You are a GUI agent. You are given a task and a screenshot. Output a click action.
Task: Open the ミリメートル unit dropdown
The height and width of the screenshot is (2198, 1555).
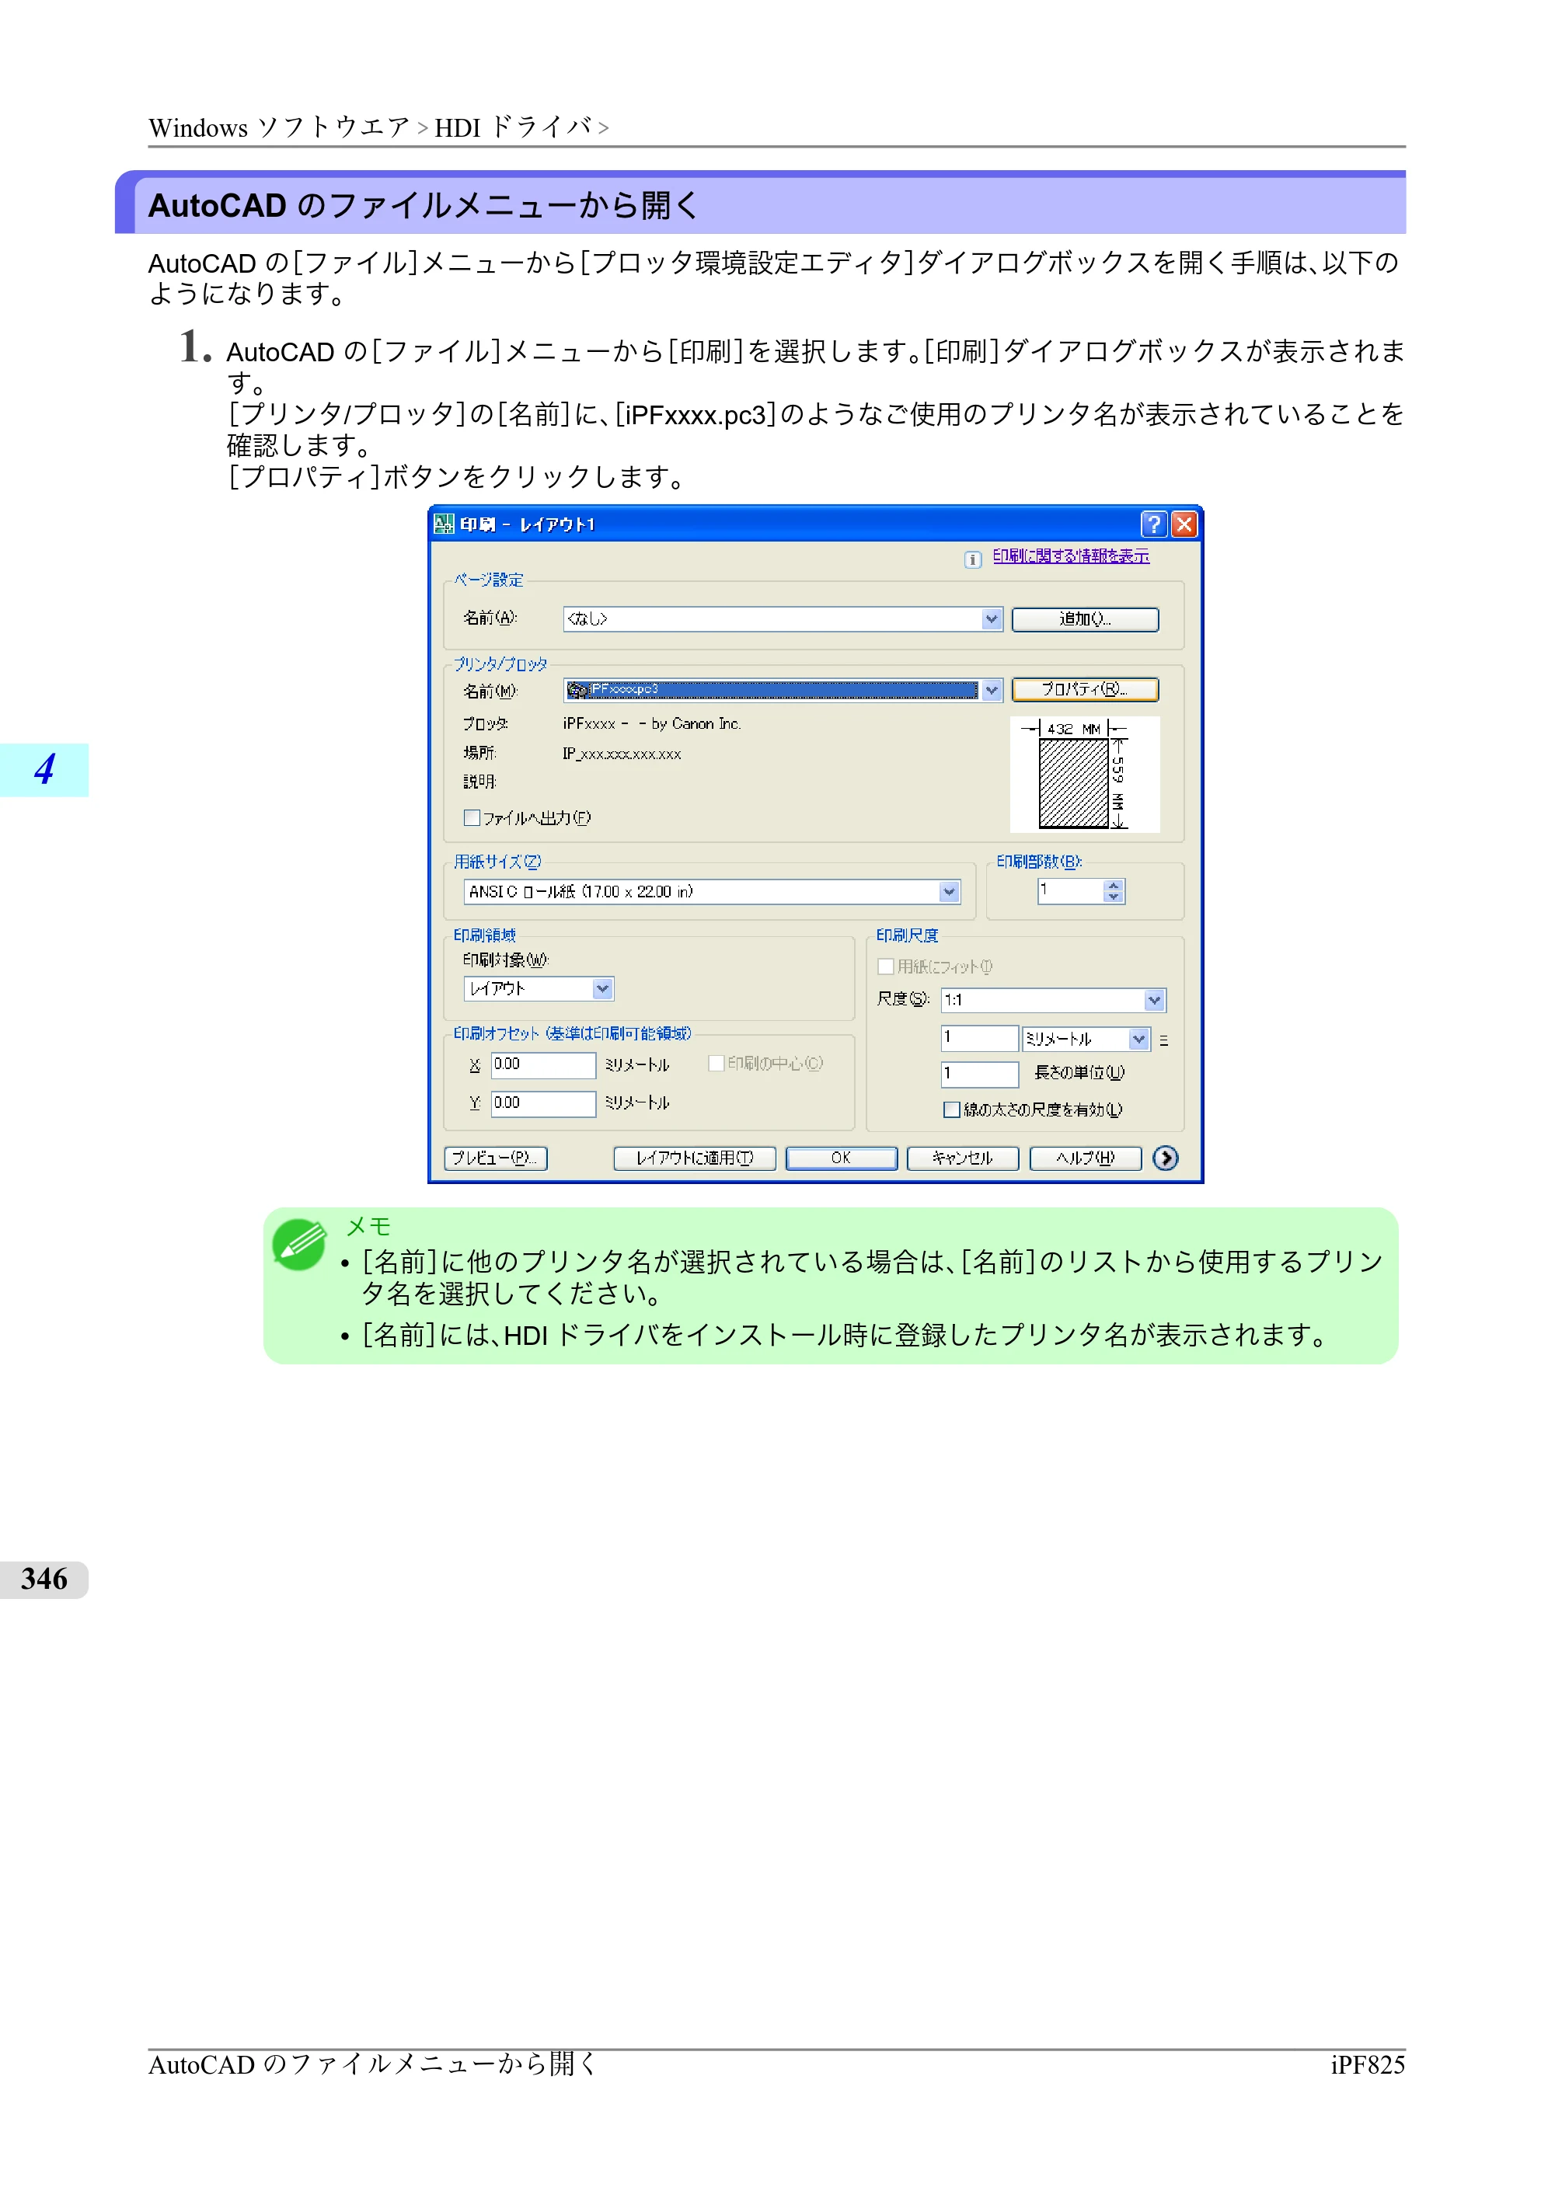pos(1138,1039)
